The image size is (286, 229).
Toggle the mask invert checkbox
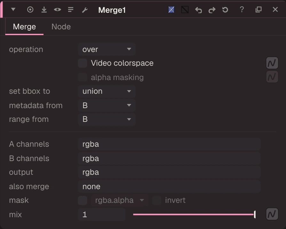(x=157, y=200)
